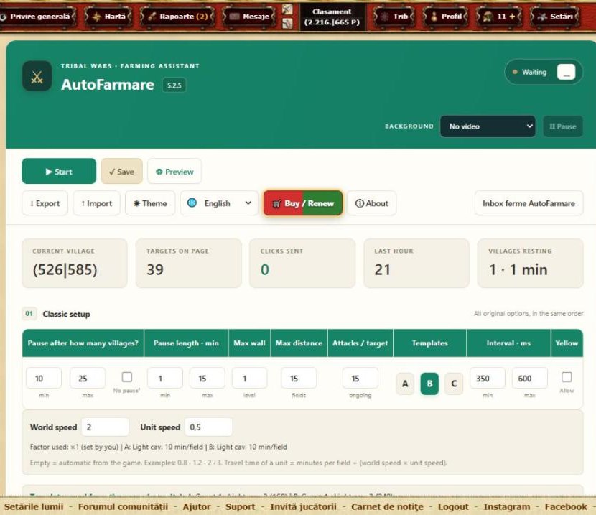Viewport: 596px width, 515px height.
Task: Click the Waiting status indicator
Action: (529, 72)
